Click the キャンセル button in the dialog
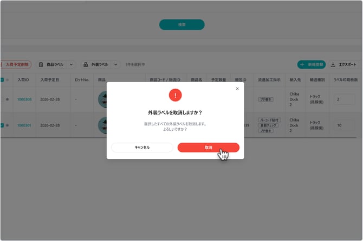Screen dimensions: 363x241 coord(142,148)
